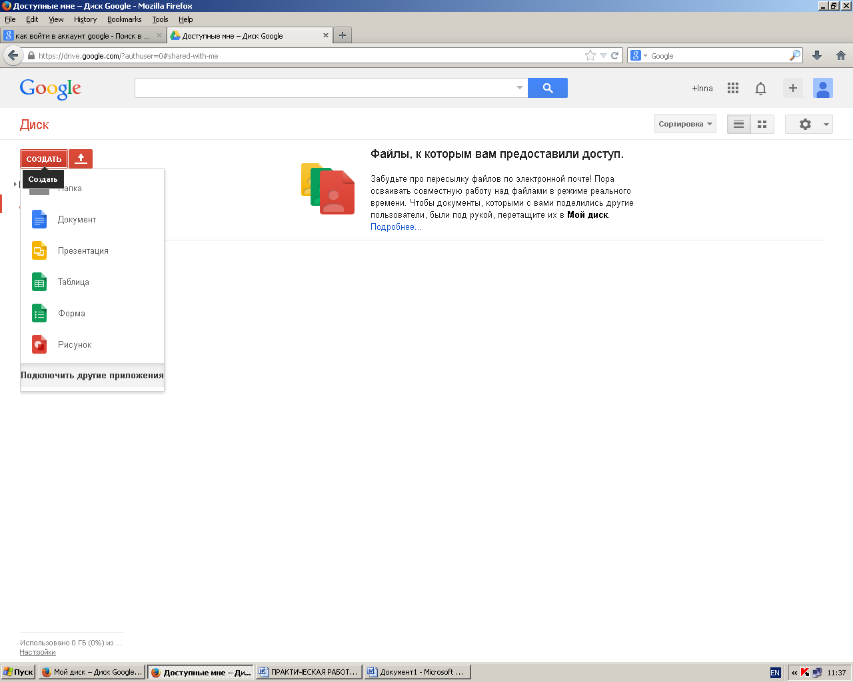
Task: Click the Google logo
Action: point(51,89)
